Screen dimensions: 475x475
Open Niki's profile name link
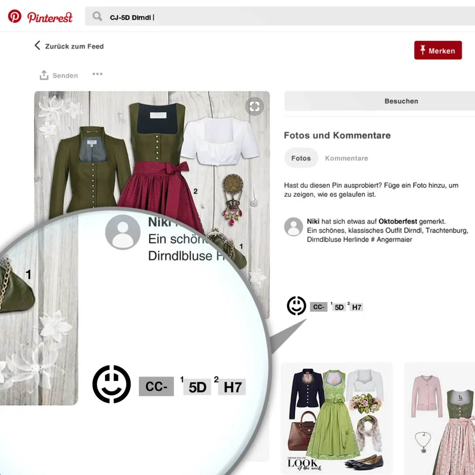313,221
